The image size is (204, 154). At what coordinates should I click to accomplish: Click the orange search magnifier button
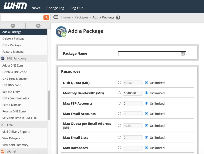point(46,17)
